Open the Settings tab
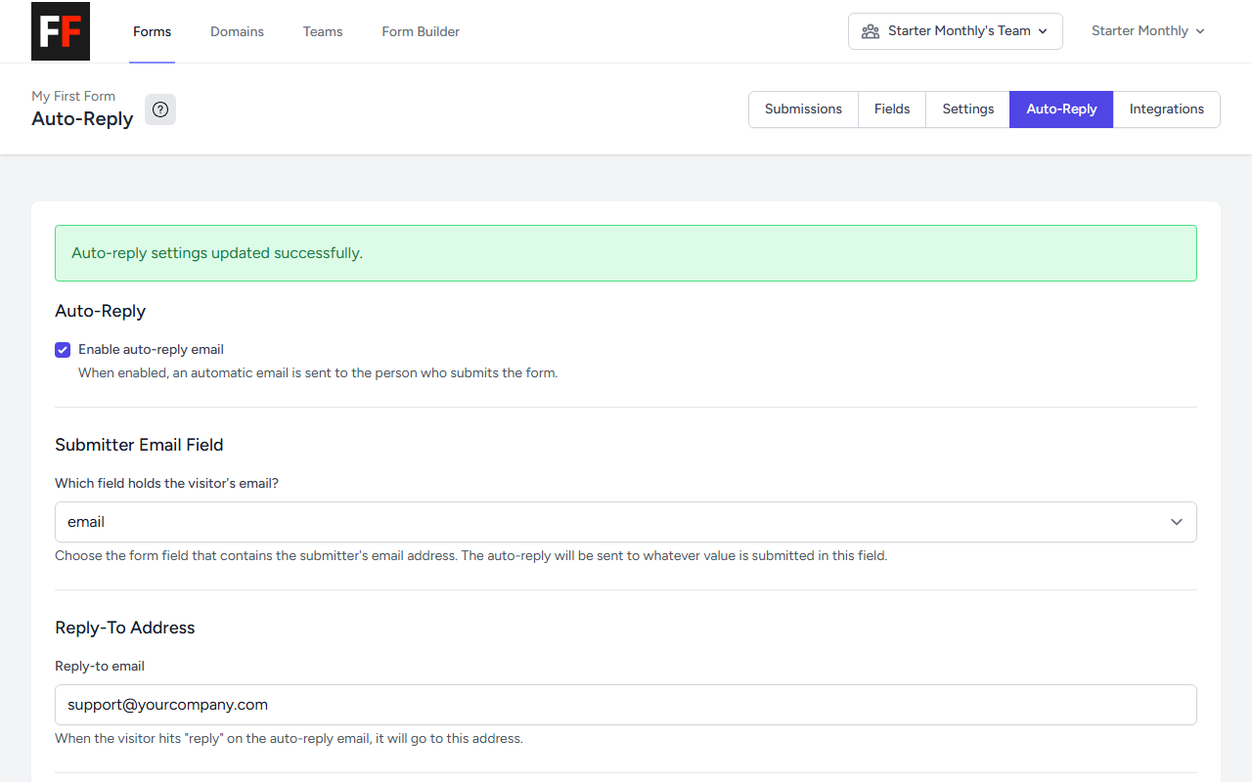Image resolution: width=1252 pixels, height=782 pixels. pyautogui.click(x=968, y=109)
